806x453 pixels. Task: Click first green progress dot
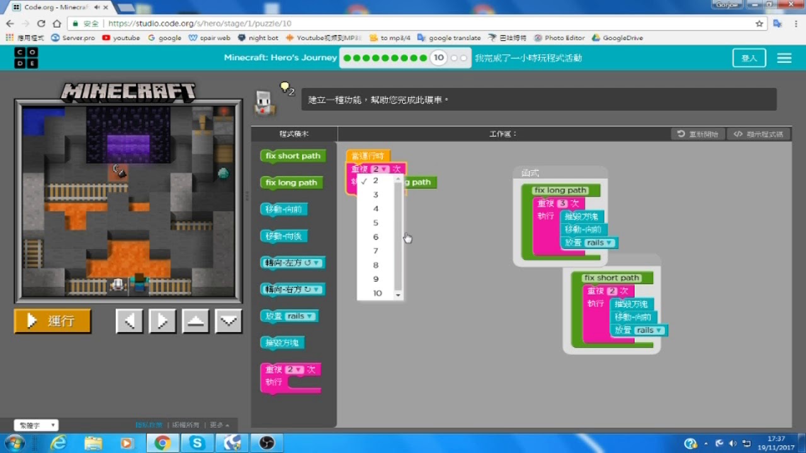[348, 58]
